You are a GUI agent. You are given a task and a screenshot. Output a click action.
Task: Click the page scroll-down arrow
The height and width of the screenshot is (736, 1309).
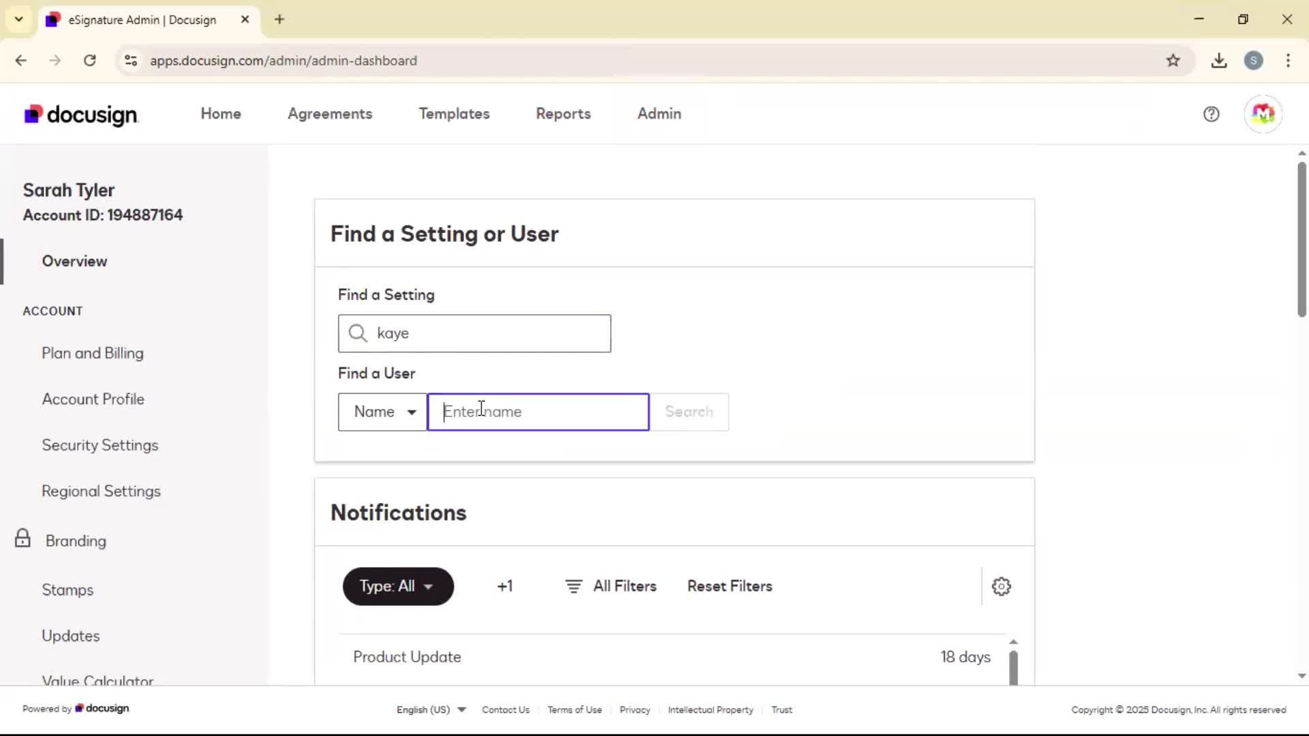[x=1302, y=676]
